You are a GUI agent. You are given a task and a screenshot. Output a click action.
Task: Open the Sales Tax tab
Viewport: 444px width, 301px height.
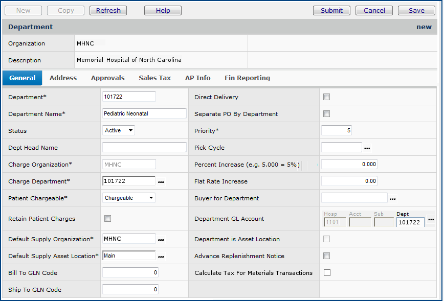(154, 78)
